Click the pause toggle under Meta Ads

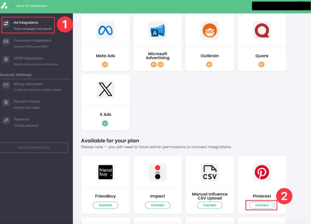(x=104, y=64)
